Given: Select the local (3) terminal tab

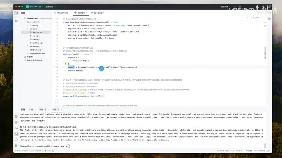Looking at the screenshot, I should click(56, 109).
